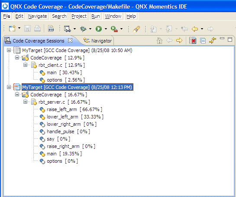This screenshot has width=236, height=197.
Task: Click the Next Annotation icon
Action: [x=153, y=29]
